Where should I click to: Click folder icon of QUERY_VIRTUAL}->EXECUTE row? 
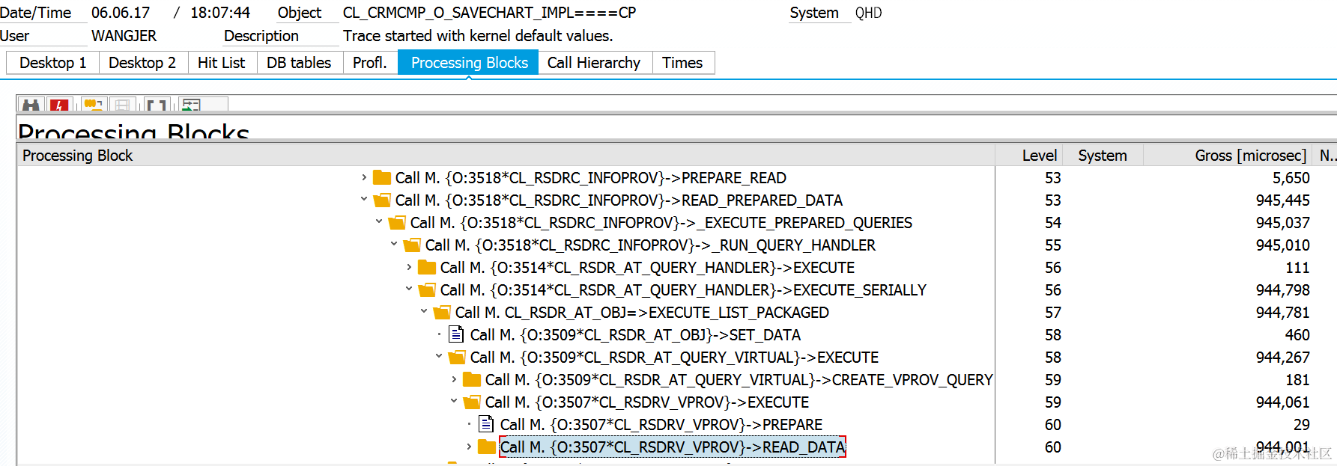457,357
